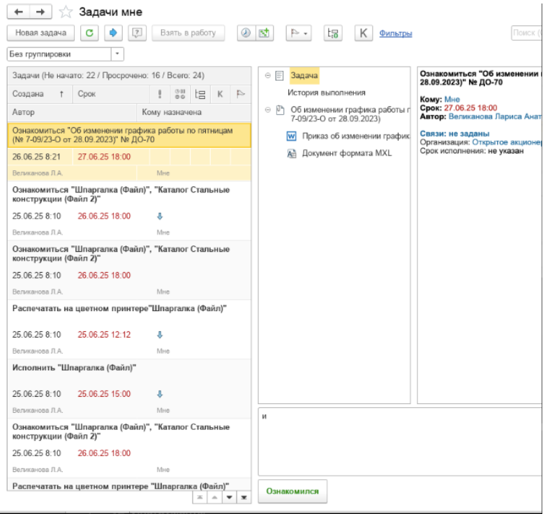Open the help question mark icon
543x514 pixels.
click(x=137, y=33)
